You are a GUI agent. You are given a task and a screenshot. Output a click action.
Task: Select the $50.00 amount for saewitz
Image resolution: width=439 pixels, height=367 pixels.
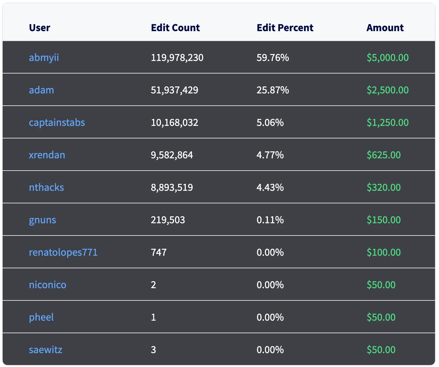pyautogui.click(x=381, y=349)
